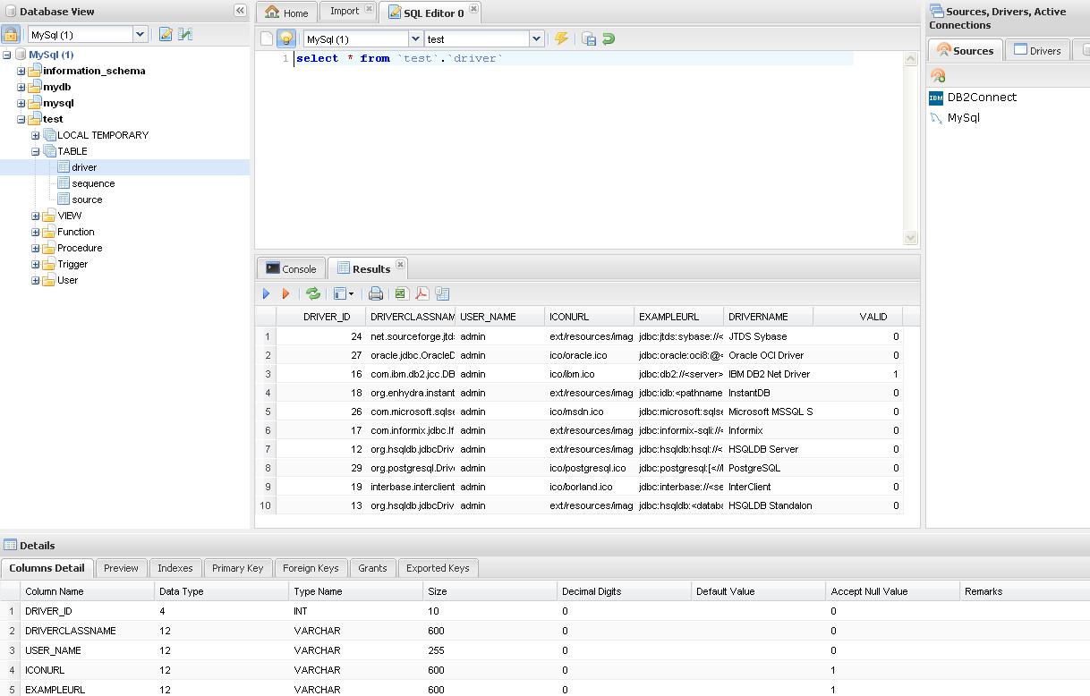Collapse the Database View panel with the double-chevron

239,11
